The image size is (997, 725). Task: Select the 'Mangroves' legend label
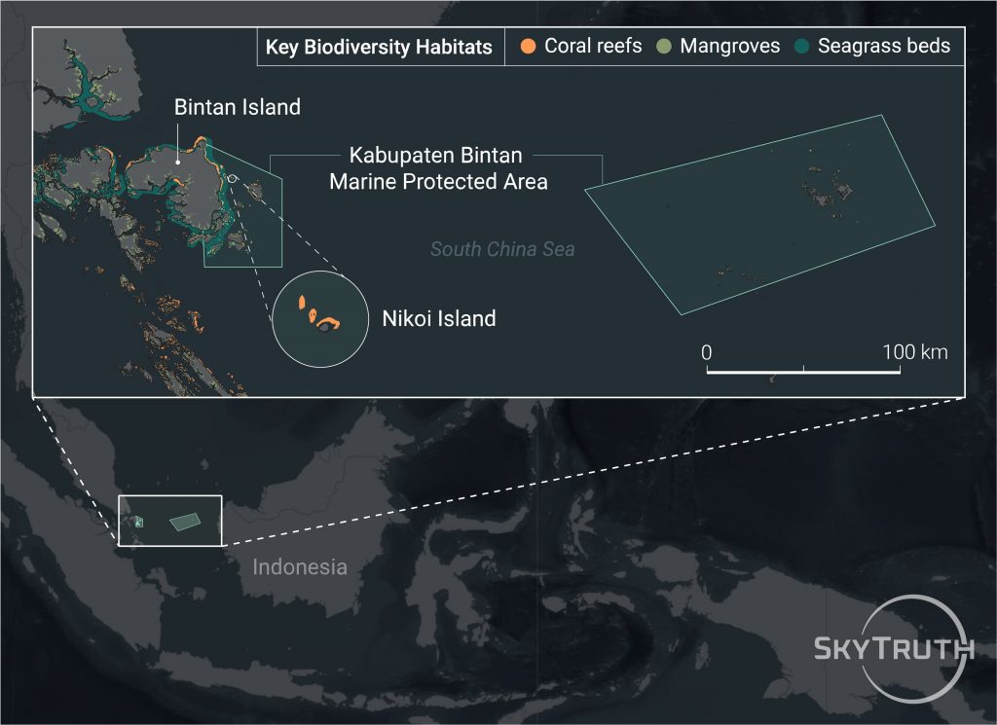(730, 46)
